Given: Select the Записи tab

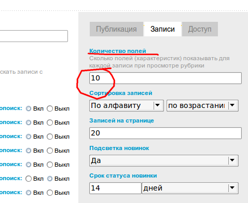Looking at the screenshot, I should pos(162,29).
